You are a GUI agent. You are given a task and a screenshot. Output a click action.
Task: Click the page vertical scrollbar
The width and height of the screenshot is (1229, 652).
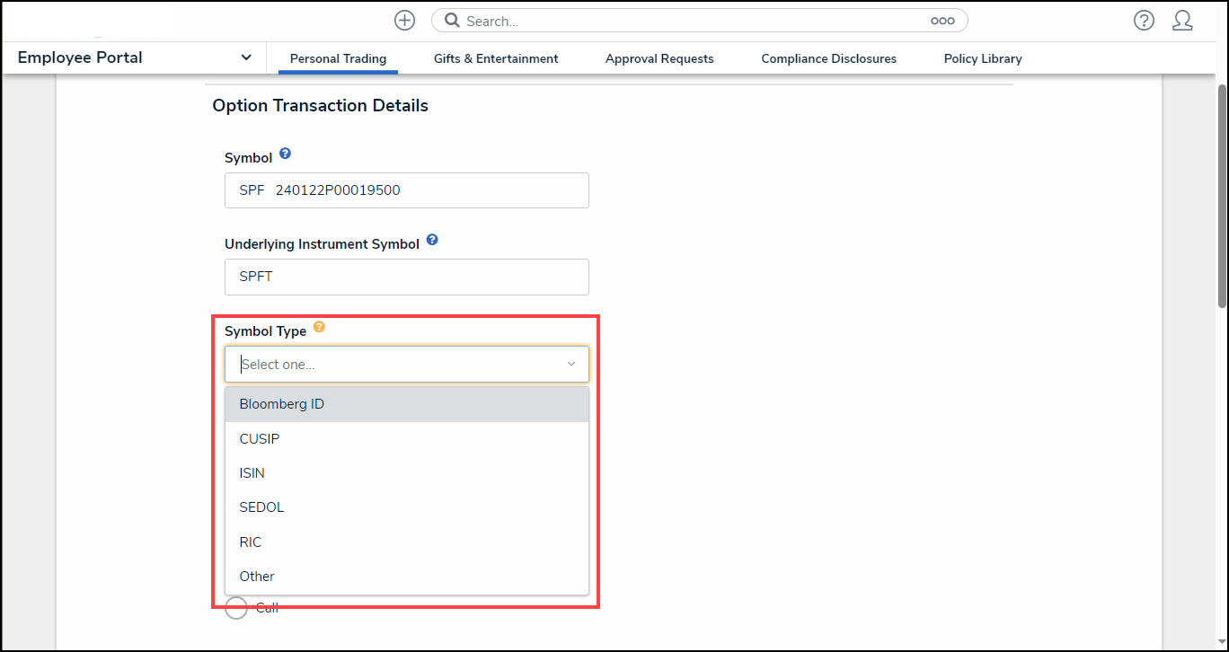pos(1222,194)
